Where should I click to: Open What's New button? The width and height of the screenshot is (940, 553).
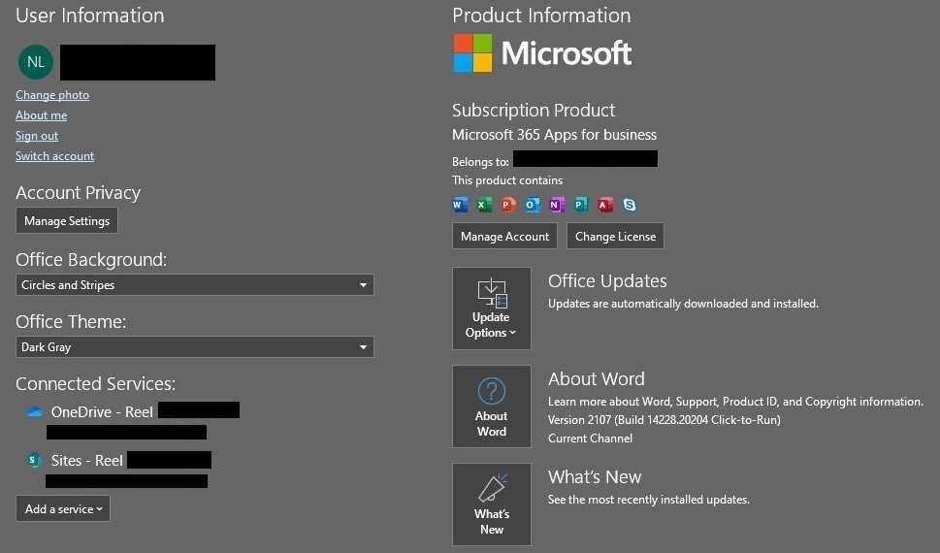coord(492,504)
